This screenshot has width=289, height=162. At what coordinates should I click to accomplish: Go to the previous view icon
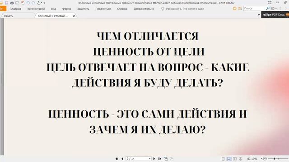166,159
